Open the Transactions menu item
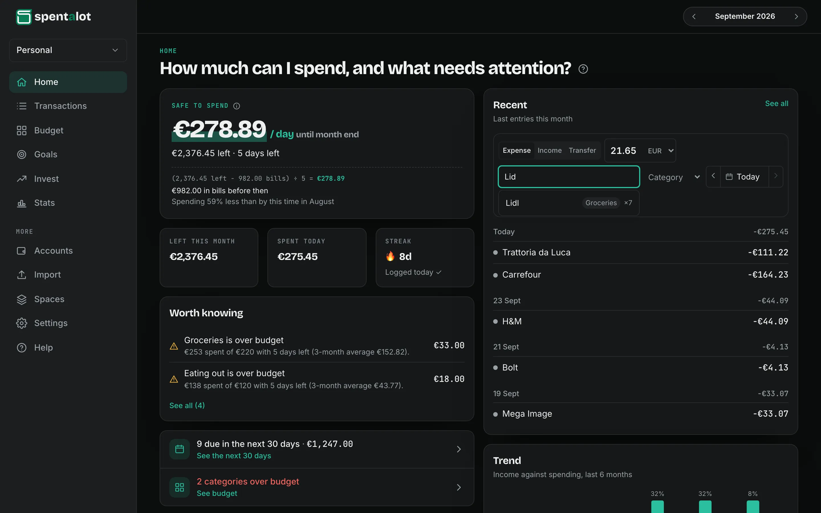821x513 pixels. click(x=68, y=106)
